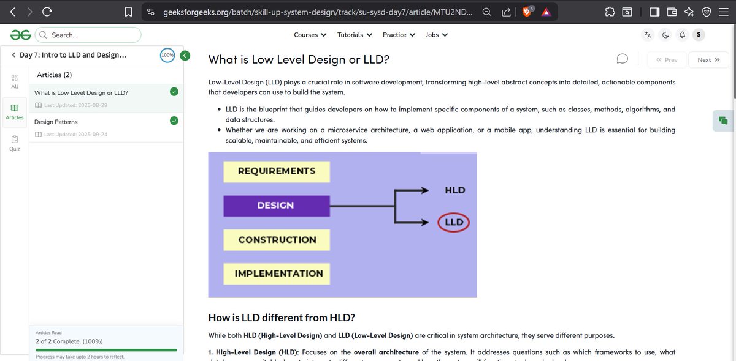
Task: Open the Brave VPN shield icon
Action: [x=707, y=12]
